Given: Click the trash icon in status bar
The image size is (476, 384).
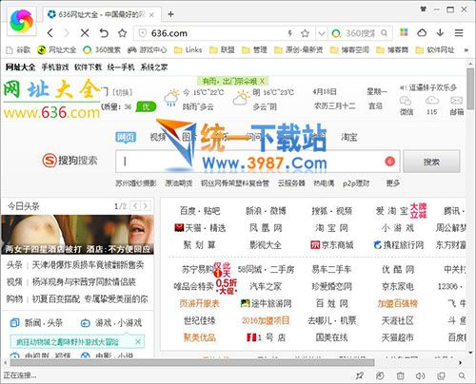Looking at the screenshot, I should (x=401, y=375).
